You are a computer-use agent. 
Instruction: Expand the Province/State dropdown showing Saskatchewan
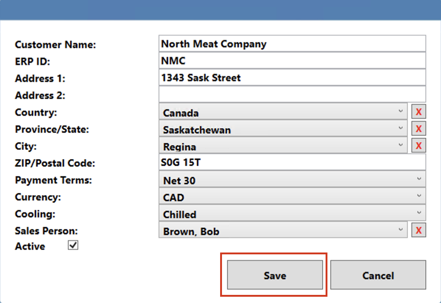point(283,129)
